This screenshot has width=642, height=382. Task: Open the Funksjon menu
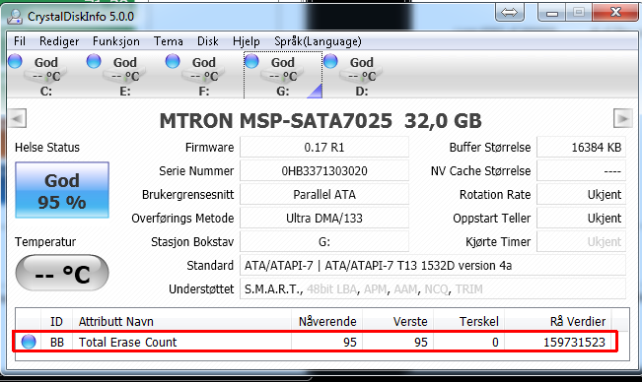115,41
